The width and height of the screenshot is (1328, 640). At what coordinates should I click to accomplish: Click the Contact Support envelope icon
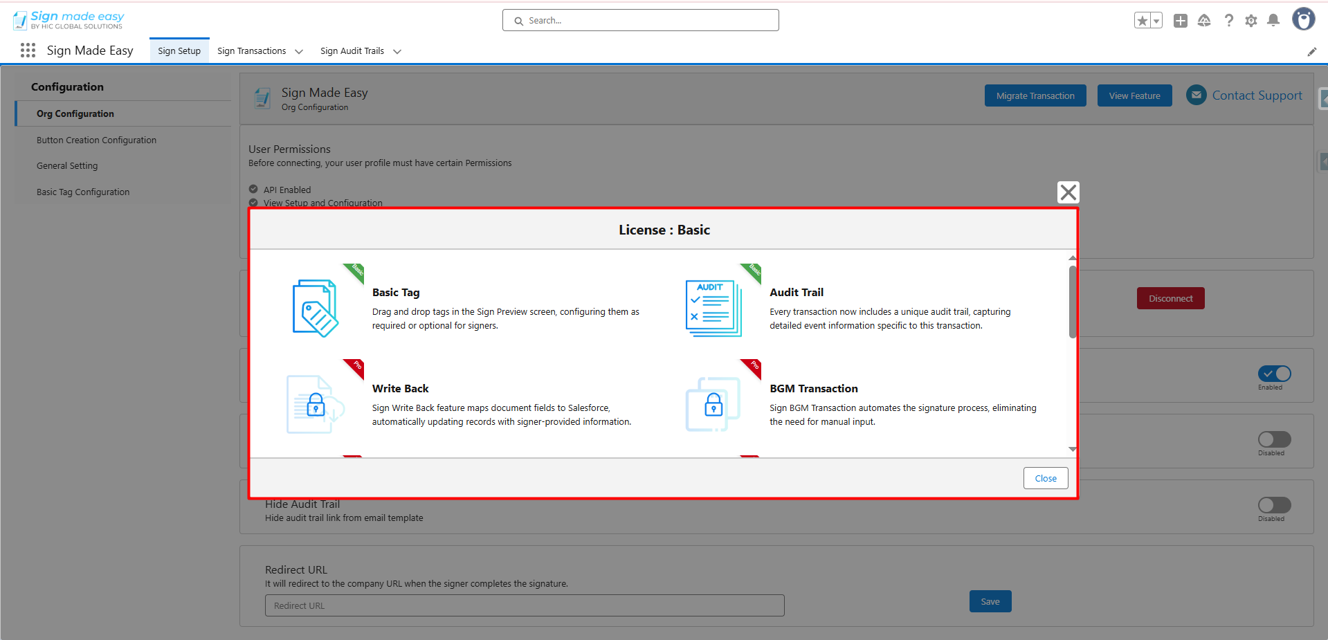[x=1196, y=95]
